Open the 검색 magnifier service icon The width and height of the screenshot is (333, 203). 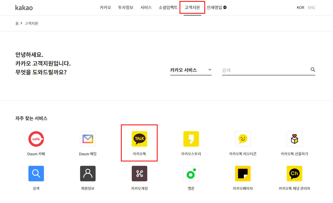tap(36, 174)
